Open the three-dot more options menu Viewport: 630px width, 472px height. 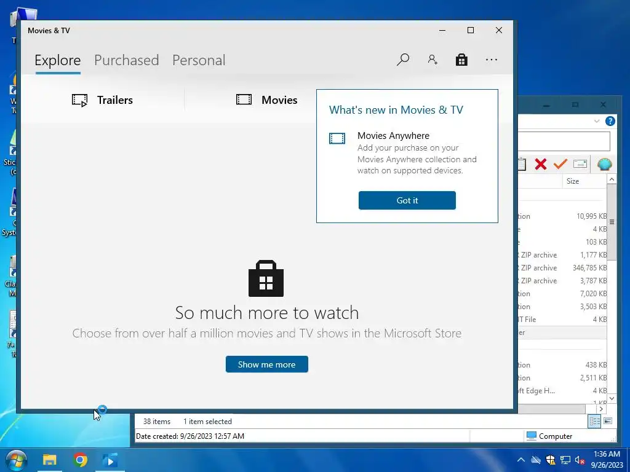492,60
